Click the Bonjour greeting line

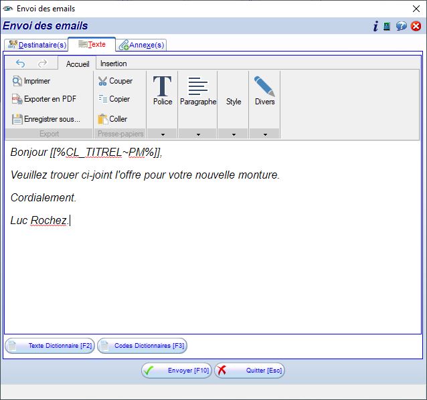(x=86, y=152)
